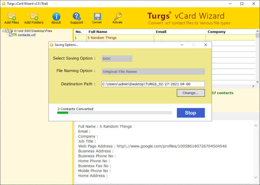This screenshot has width=260, height=185.
Task: Click the Change... destination button
Action: (191, 93)
